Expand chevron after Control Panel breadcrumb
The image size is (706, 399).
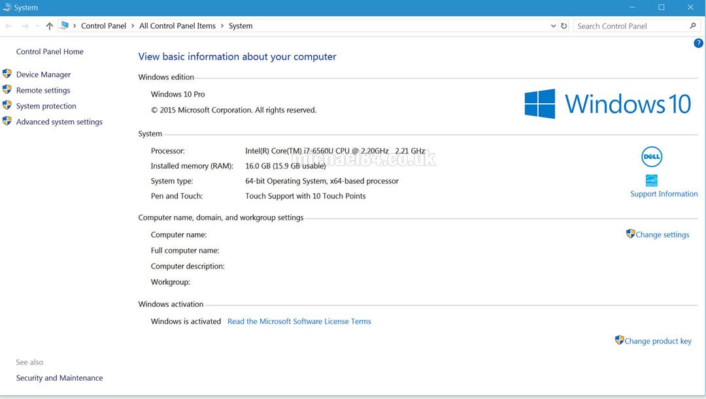tap(133, 26)
